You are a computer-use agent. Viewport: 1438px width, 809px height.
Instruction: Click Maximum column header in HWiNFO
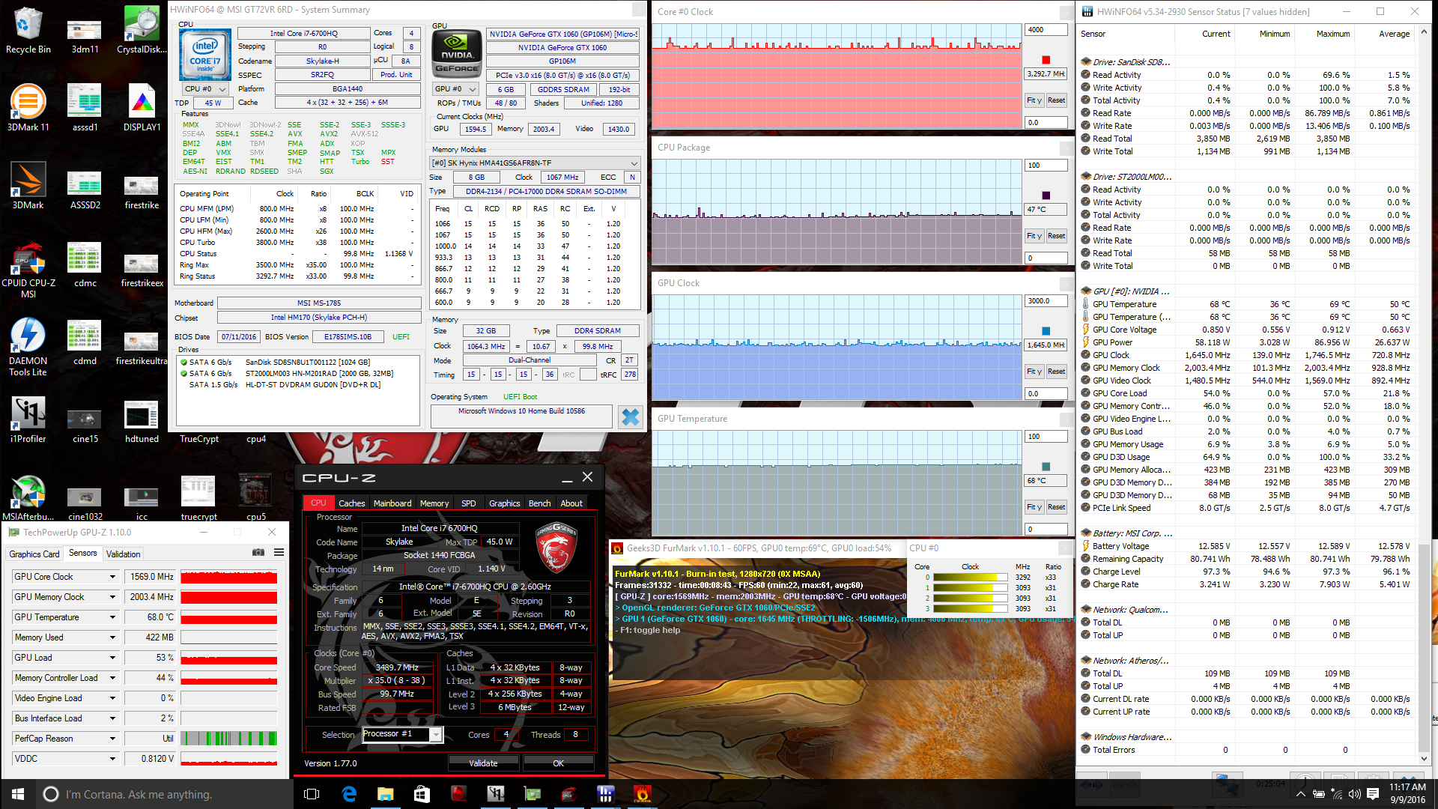pos(1324,34)
